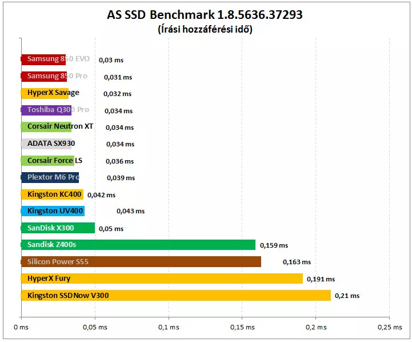Pick the Corsair Force LS bar

coord(47,161)
